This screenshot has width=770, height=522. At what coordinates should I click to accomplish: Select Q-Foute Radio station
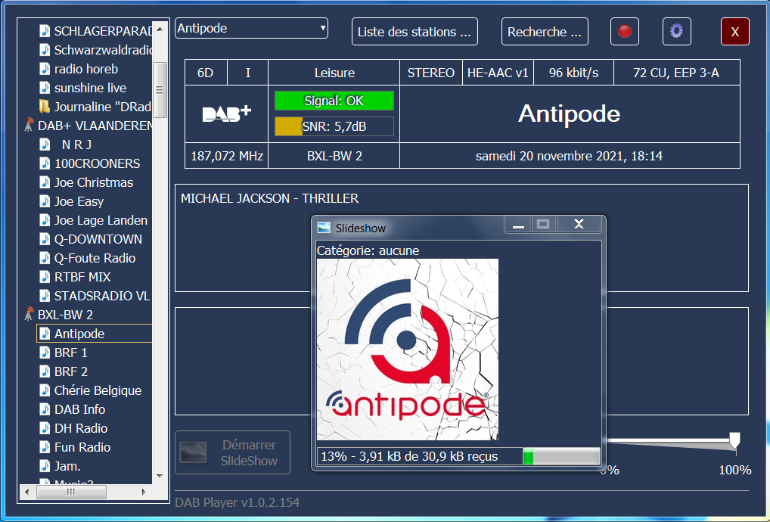point(95,258)
